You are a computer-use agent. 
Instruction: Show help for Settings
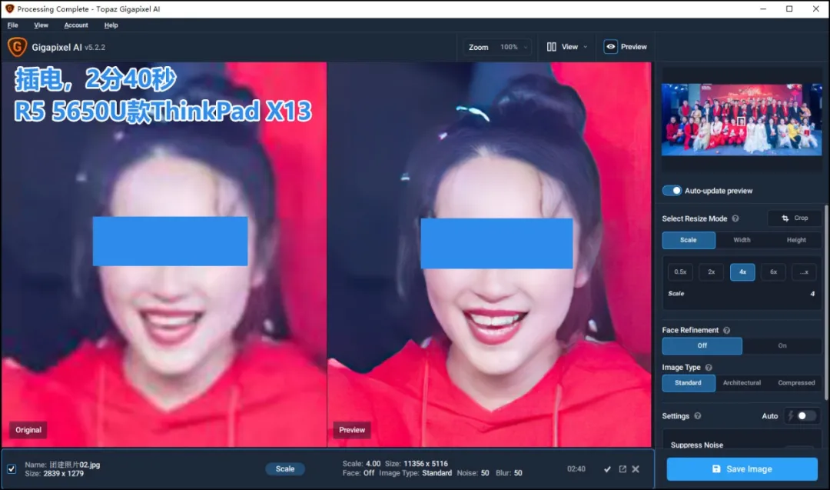coord(698,416)
